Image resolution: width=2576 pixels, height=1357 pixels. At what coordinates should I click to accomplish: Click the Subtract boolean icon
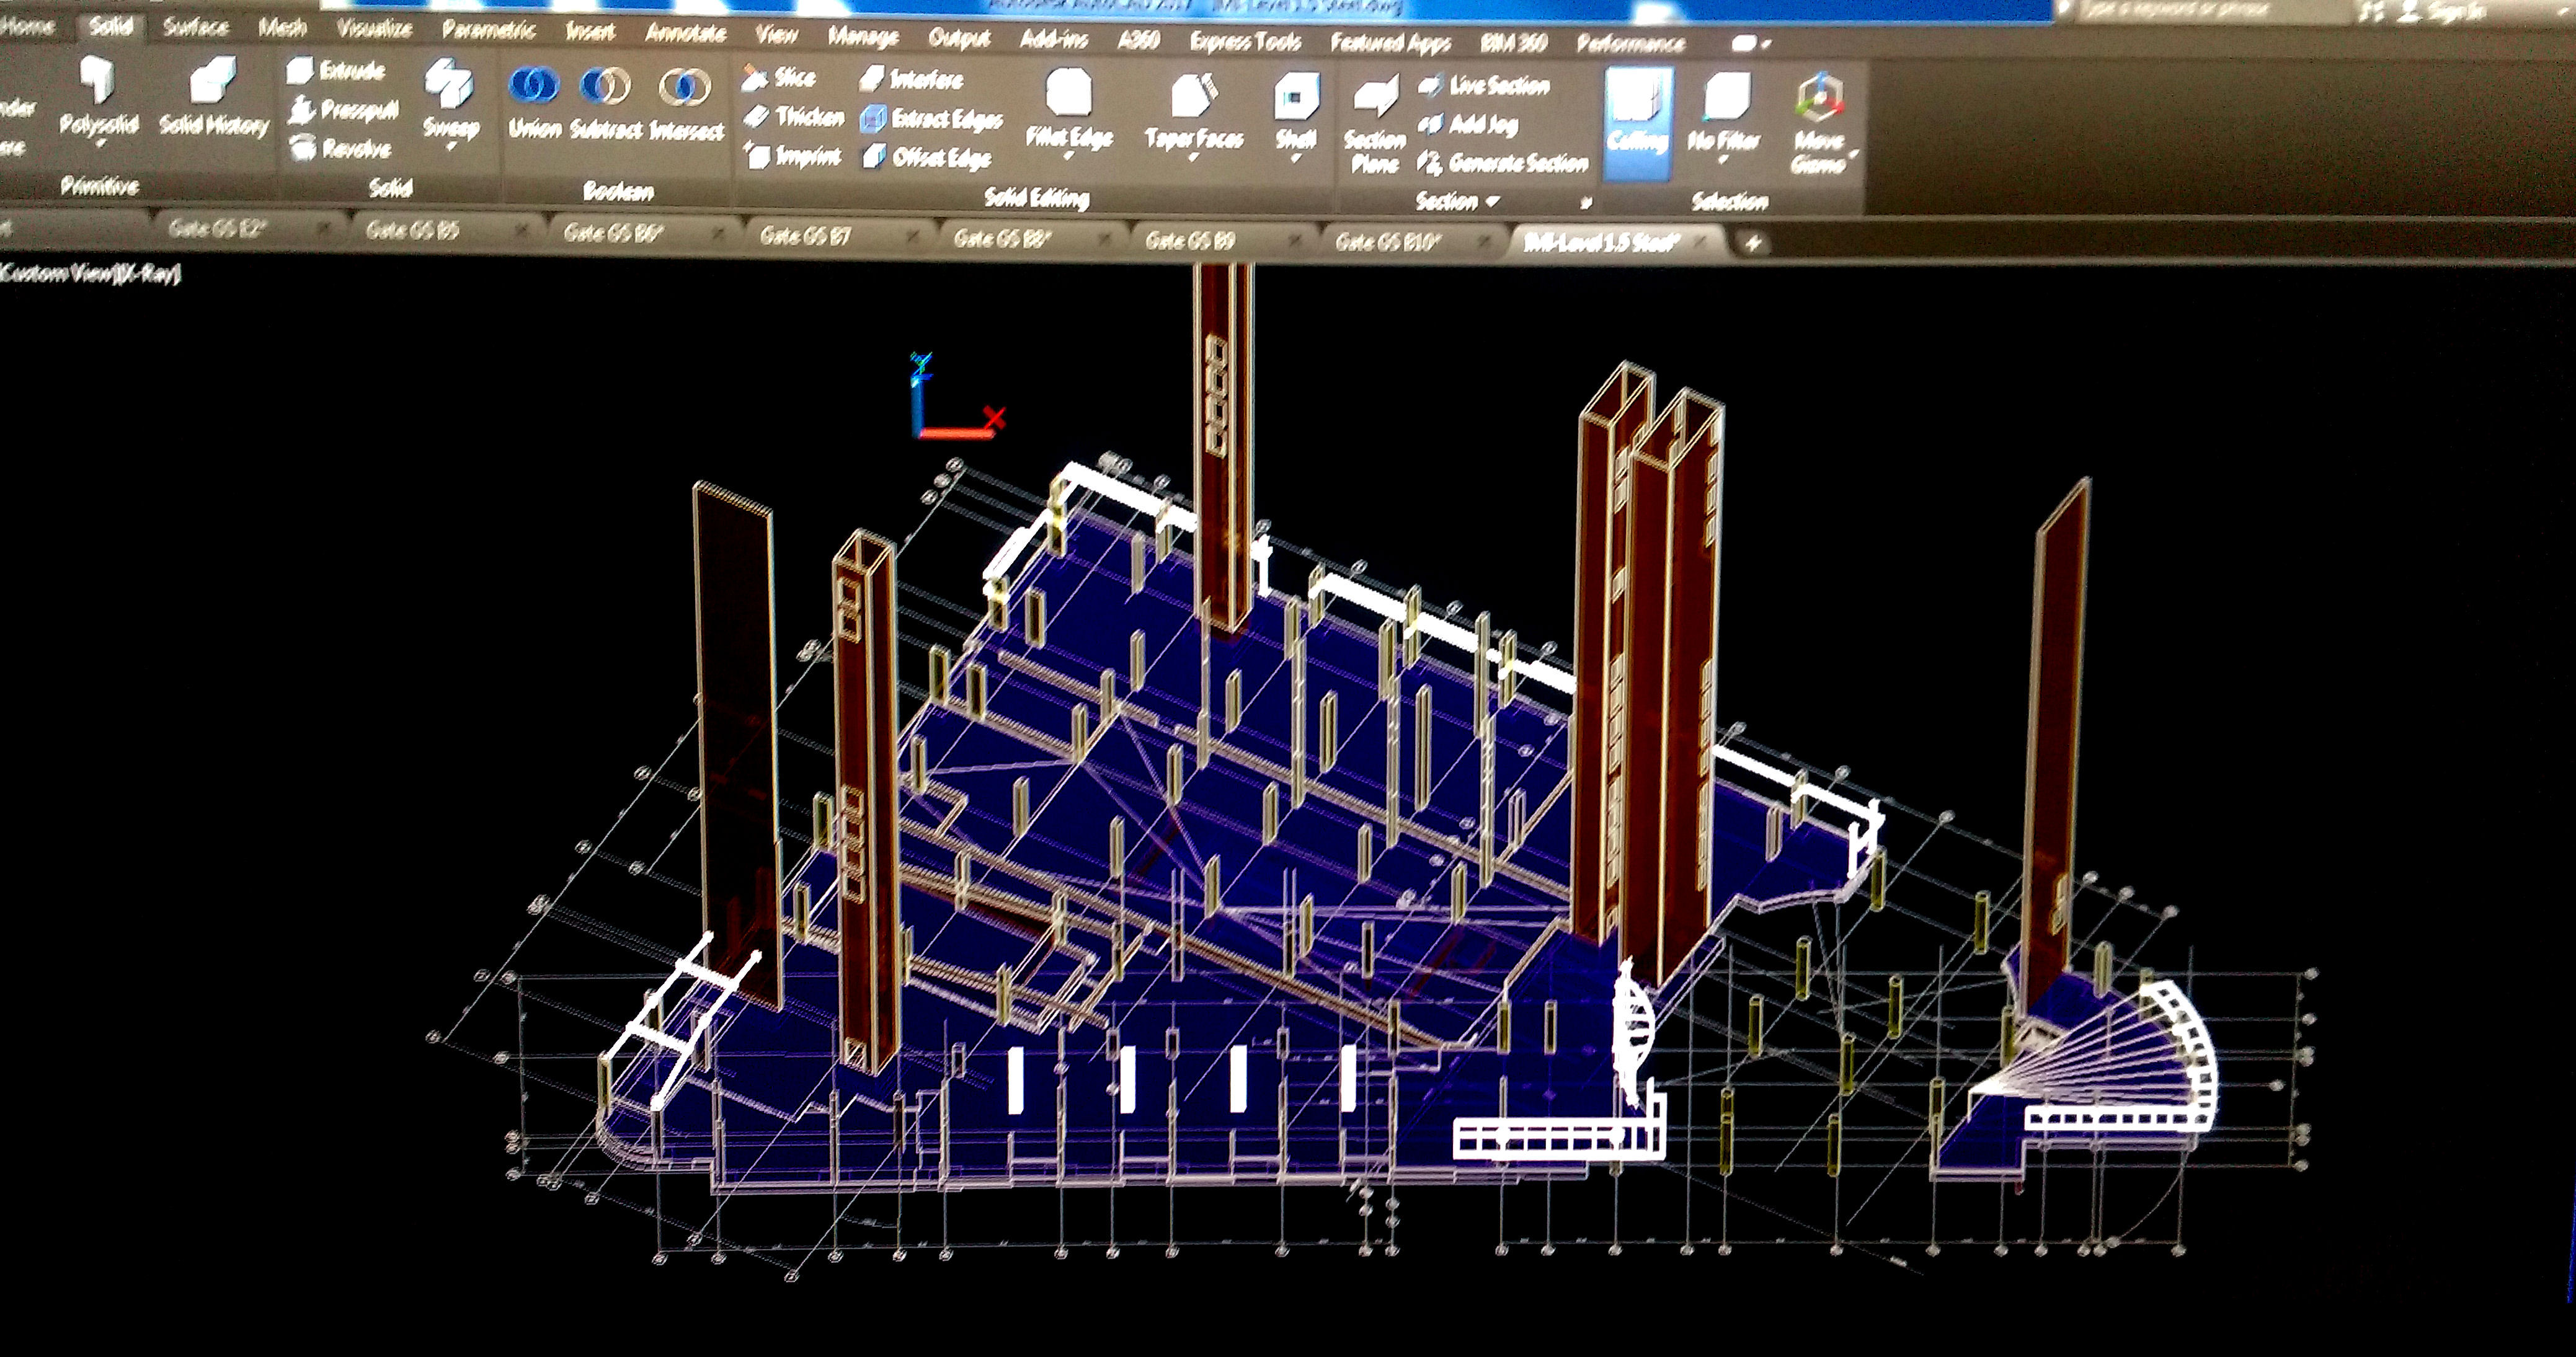[606, 103]
